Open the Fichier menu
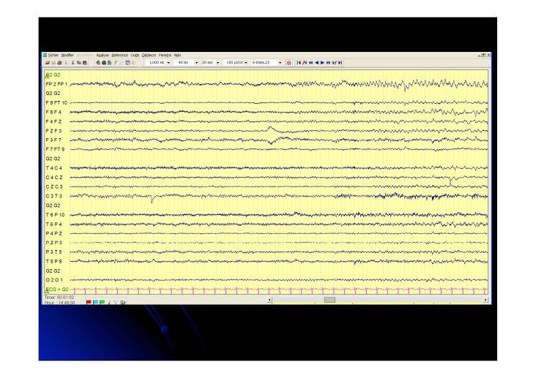Image resolution: width=536 pixels, height=378 pixels. click(53, 55)
